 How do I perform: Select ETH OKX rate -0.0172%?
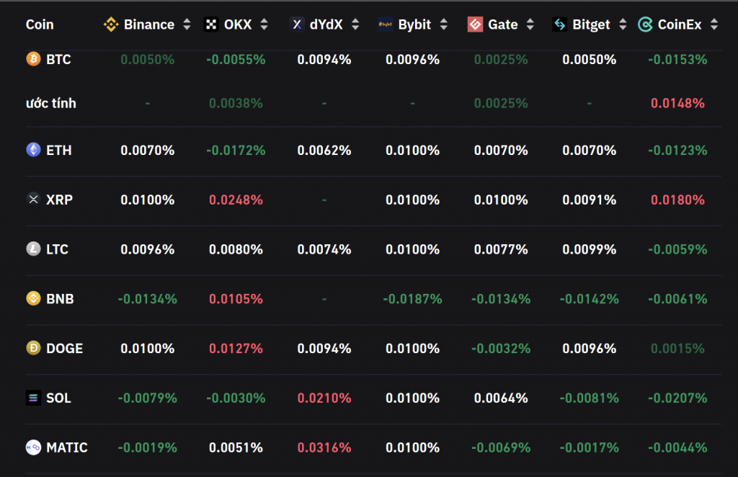point(236,150)
